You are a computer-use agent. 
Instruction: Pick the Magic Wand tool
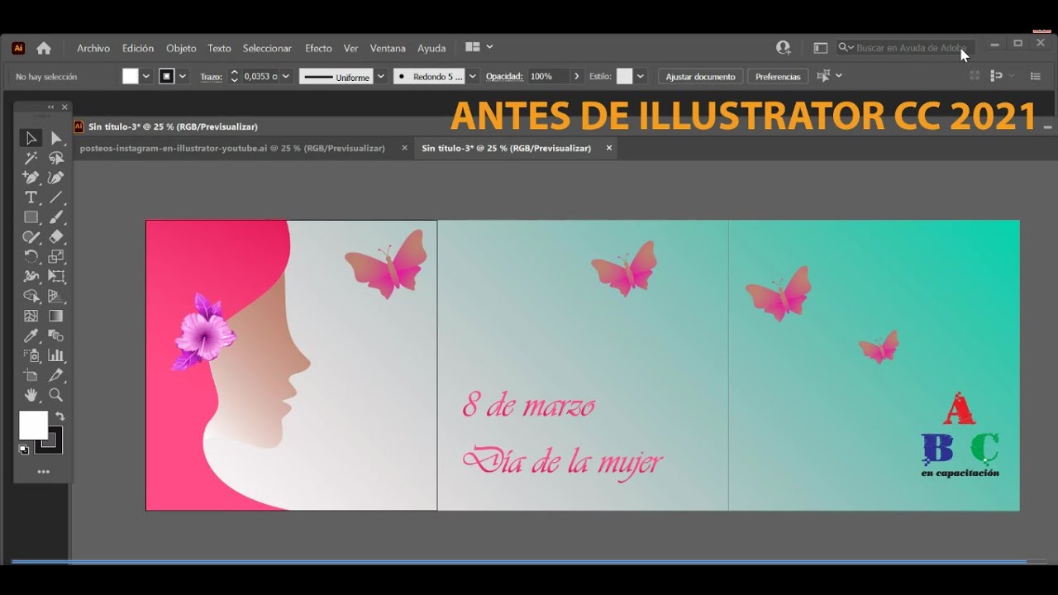[x=31, y=158]
